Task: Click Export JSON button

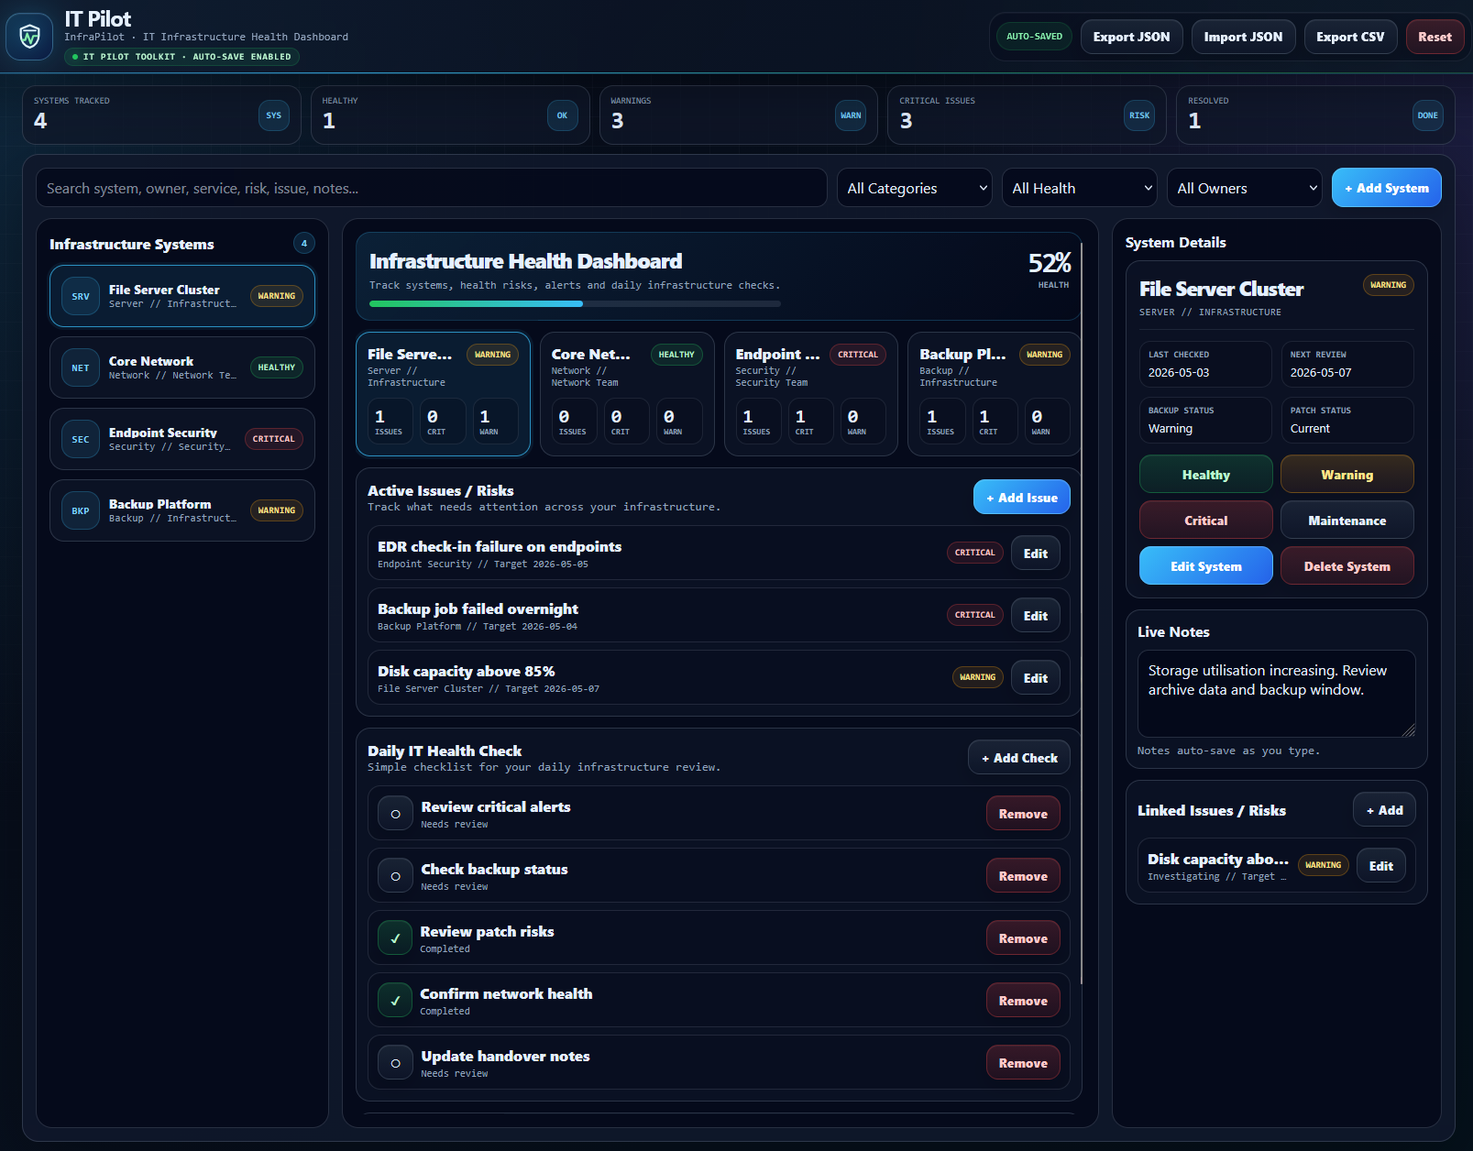Action: pos(1131,37)
